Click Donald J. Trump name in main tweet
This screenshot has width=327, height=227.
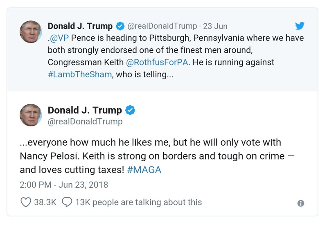85,110
